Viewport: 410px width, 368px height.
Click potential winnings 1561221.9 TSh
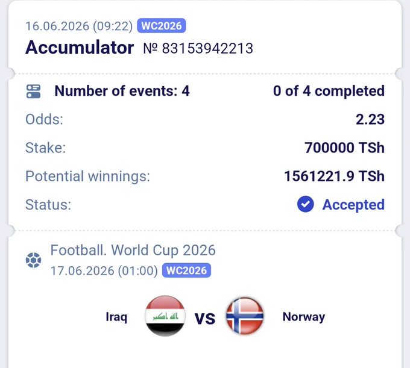click(x=334, y=176)
